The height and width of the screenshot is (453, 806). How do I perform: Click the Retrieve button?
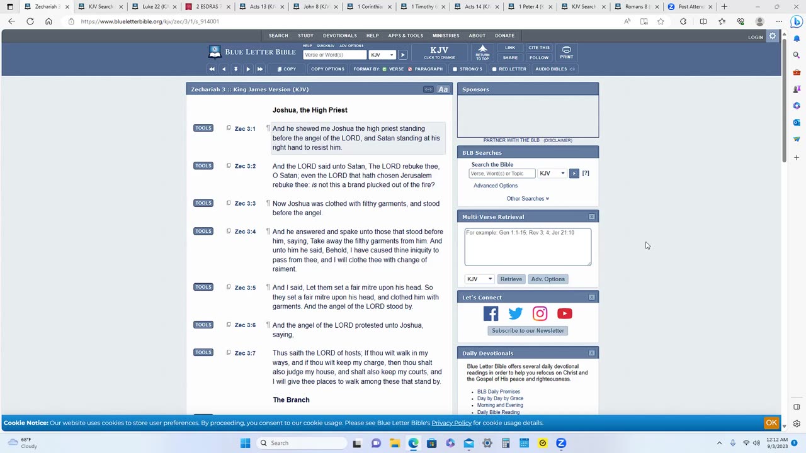click(511, 279)
